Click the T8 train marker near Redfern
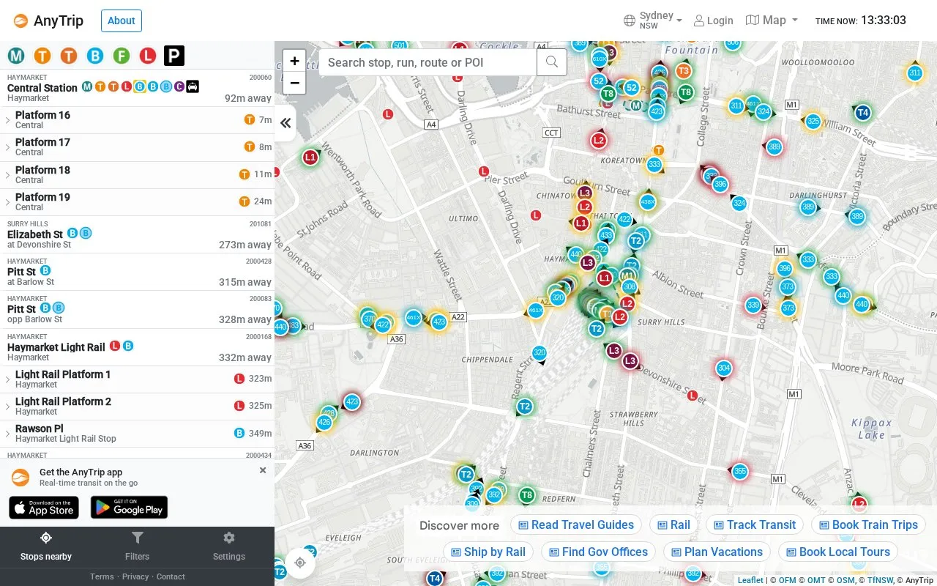Screen dimensions: 937x586 tap(526, 495)
